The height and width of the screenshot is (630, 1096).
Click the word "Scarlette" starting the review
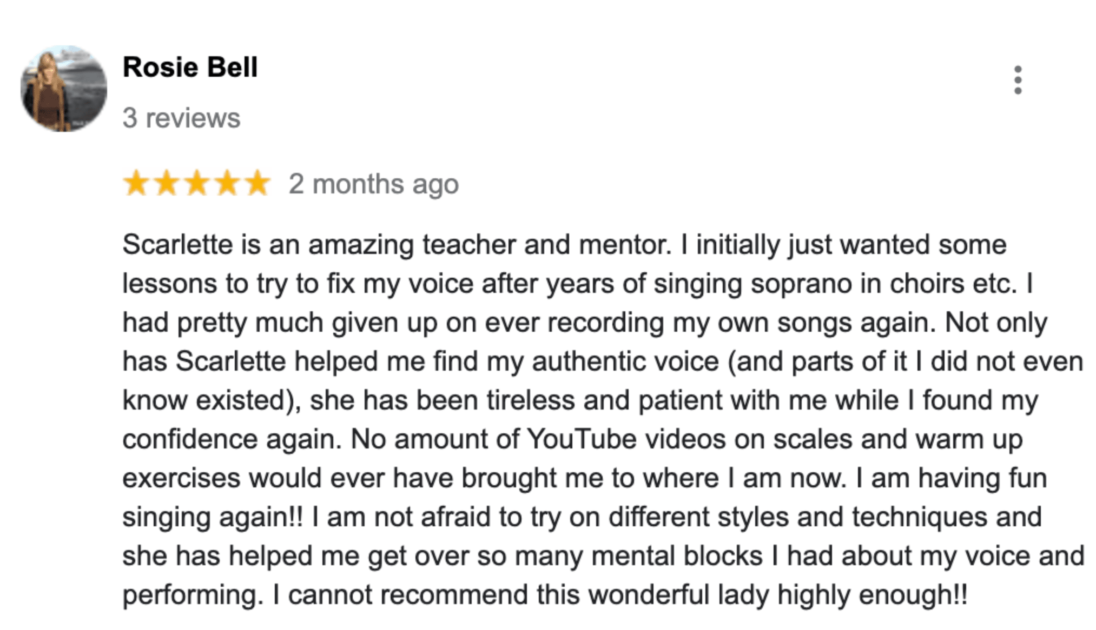click(177, 245)
